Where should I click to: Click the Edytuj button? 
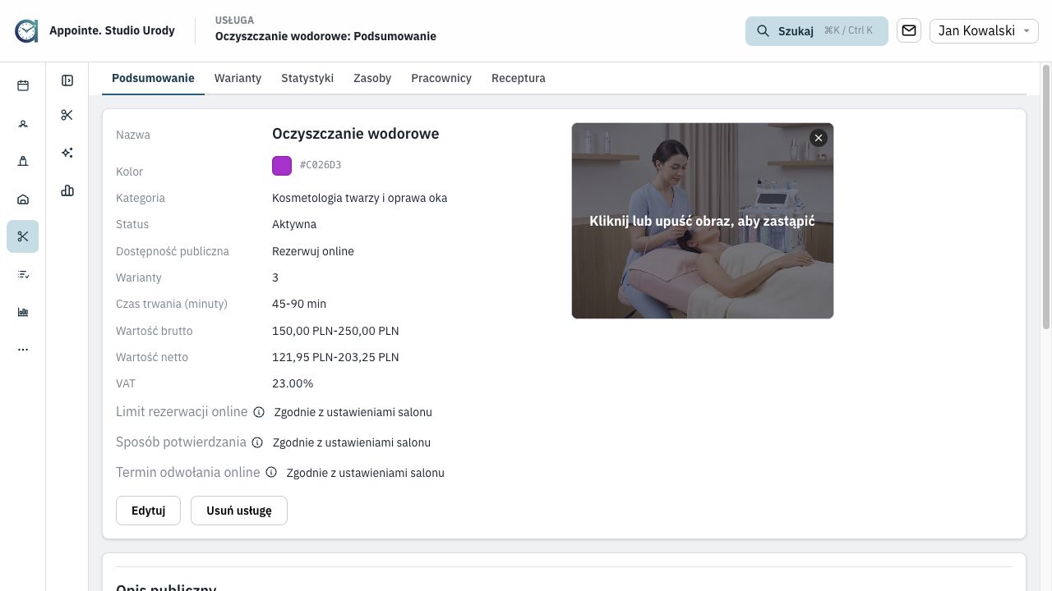pyautogui.click(x=148, y=511)
